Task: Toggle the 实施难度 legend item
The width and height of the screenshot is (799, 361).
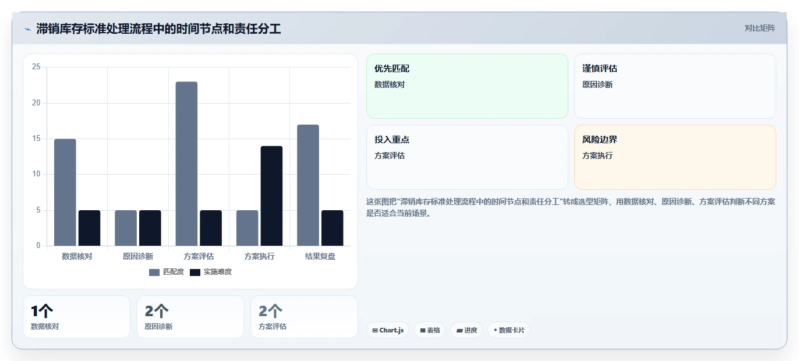Action: (211, 272)
